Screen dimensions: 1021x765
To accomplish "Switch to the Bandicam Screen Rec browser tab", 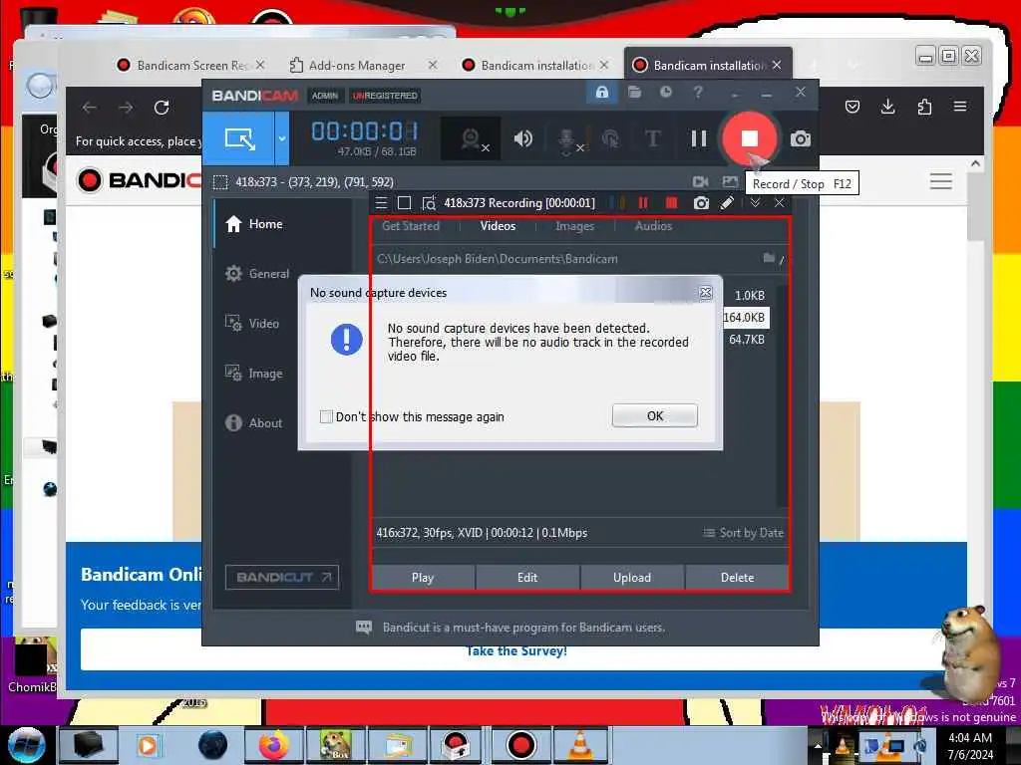I will tap(190, 65).
